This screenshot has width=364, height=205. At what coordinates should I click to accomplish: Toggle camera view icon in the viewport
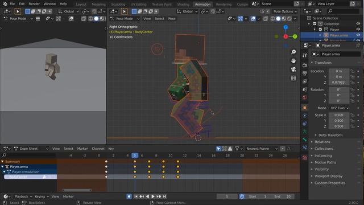[x=293, y=69]
